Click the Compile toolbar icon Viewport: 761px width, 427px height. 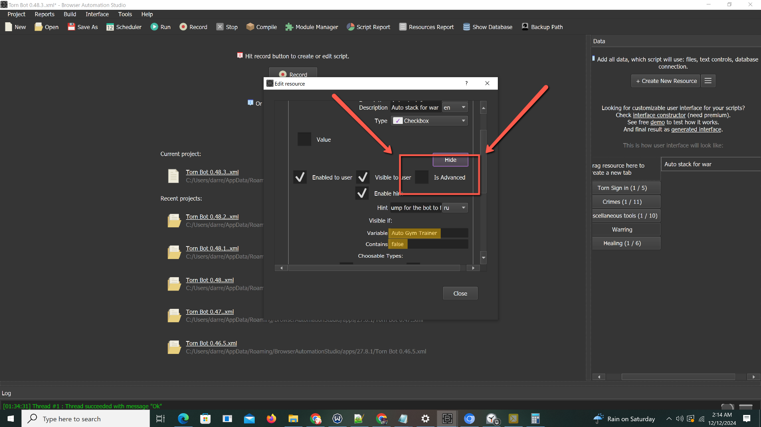250,27
